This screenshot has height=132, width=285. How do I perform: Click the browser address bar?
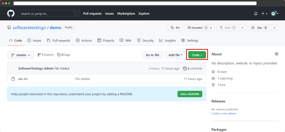point(135,3)
